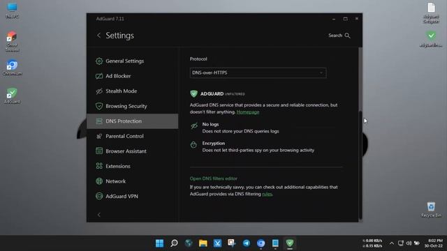
Task: Click the Search label in header
Action: (x=335, y=36)
